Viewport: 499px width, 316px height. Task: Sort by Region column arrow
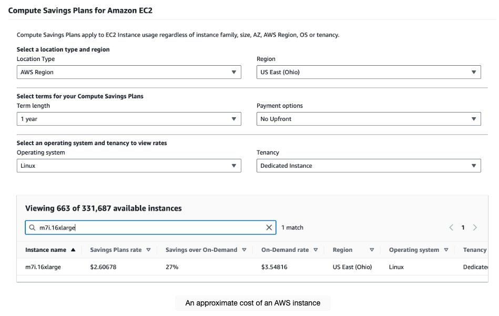coord(372,250)
